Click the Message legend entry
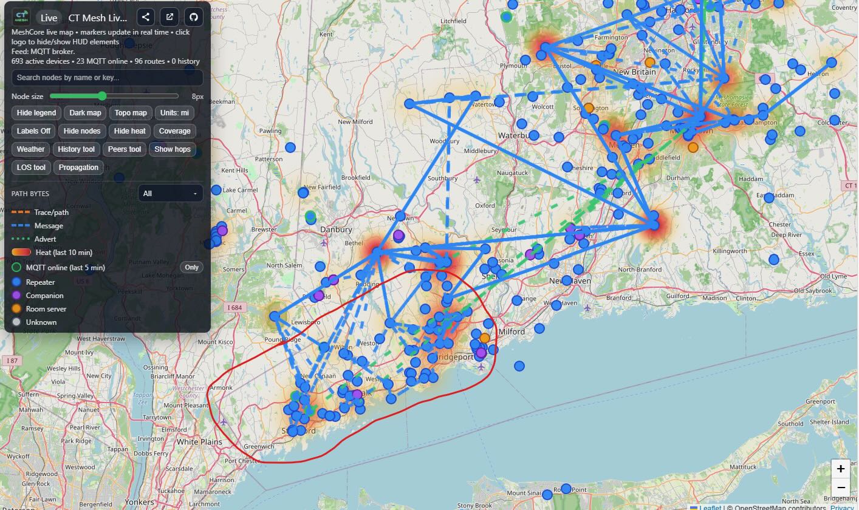Viewport: 859px width, 510px height. click(37, 226)
